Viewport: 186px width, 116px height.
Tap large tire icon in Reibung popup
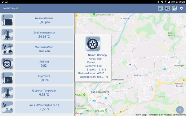93,44
